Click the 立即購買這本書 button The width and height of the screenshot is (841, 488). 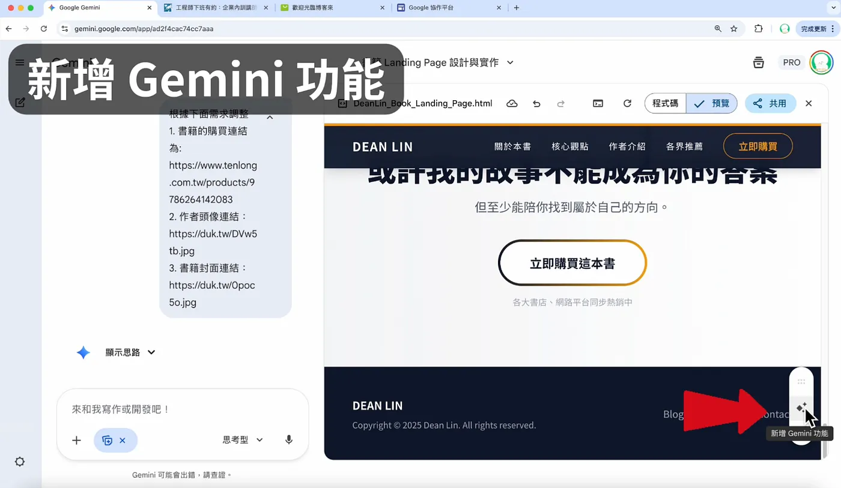pyautogui.click(x=572, y=263)
